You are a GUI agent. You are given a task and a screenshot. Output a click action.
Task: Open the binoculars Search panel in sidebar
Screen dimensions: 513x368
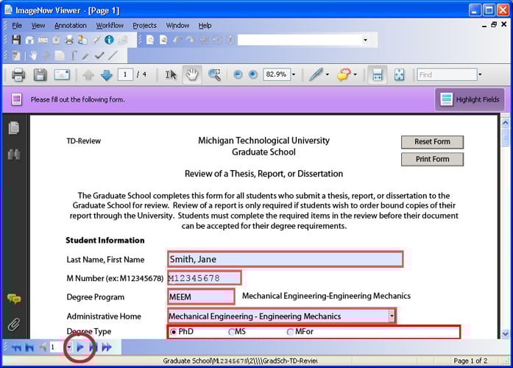[14, 154]
